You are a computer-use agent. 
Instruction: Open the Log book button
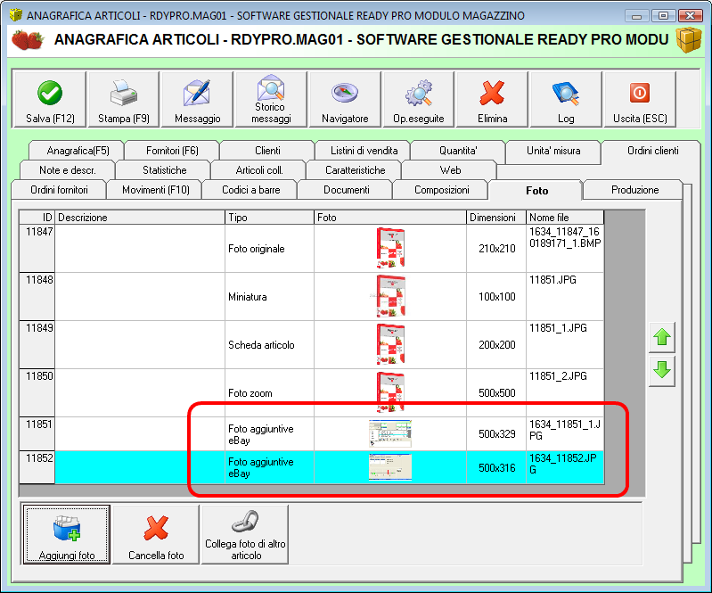(566, 99)
